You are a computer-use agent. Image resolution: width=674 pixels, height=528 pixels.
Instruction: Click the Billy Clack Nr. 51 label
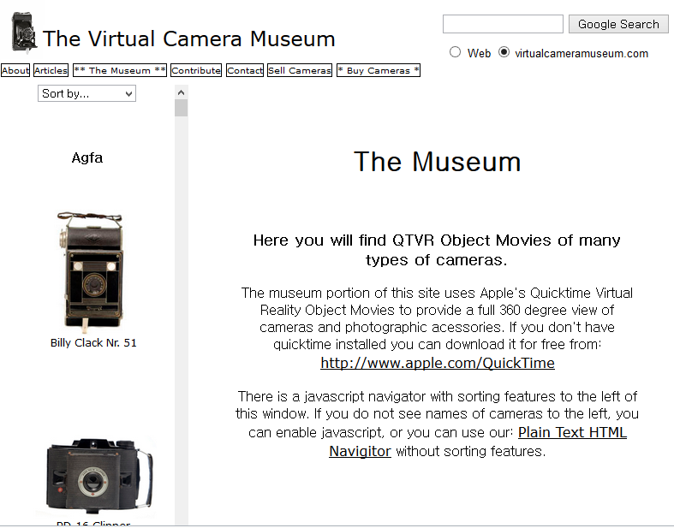coord(93,343)
